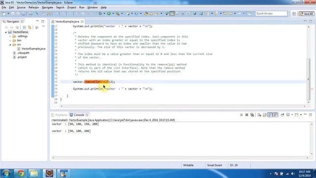Viewport: 316px width, 178px height.
Task: Open the File menu
Action: pos(4,7)
